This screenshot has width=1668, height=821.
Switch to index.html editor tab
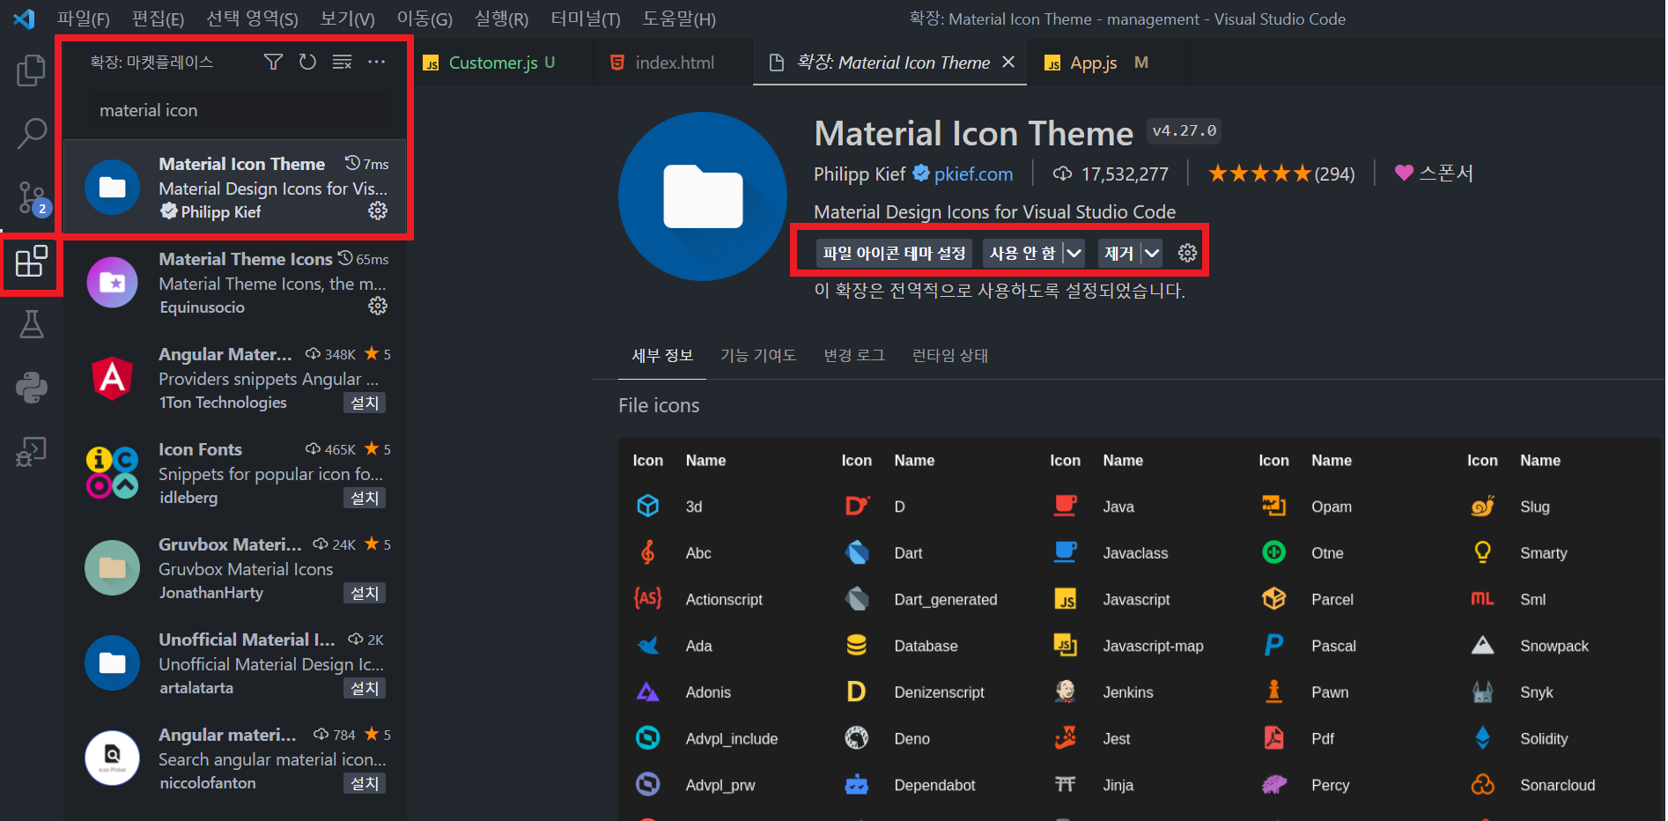pos(672,63)
